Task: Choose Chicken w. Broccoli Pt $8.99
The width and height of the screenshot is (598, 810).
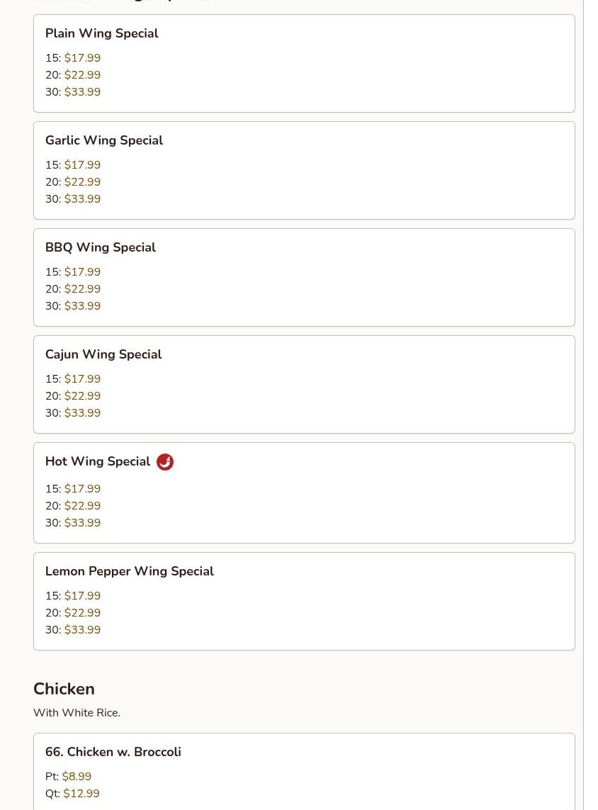Action: [x=77, y=777]
